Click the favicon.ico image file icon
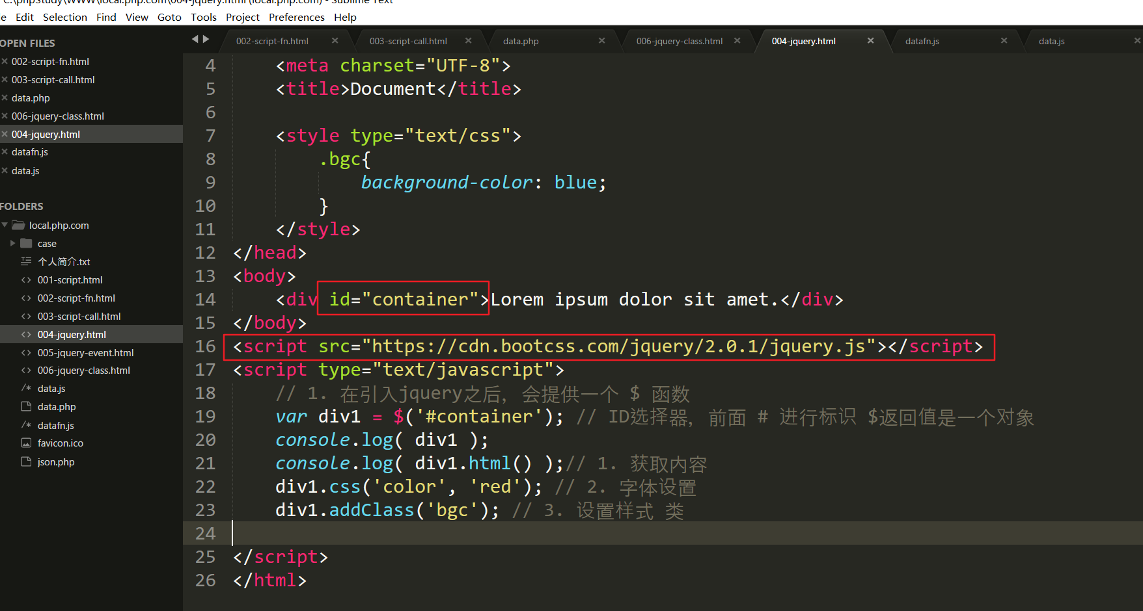1143x611 pixels. click(26, 443)
